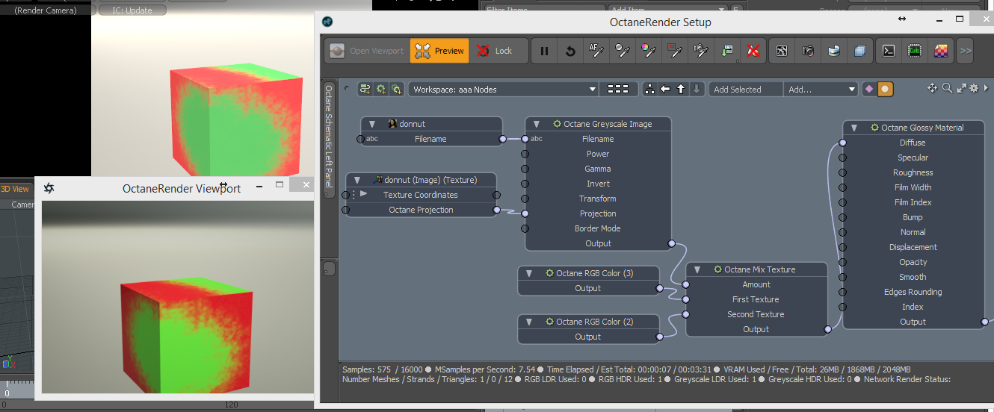Image resolution: width=994 pixels, height=412 pixels.
Task: Click the second gear add-node icon
Action: (x=381, y=89)
